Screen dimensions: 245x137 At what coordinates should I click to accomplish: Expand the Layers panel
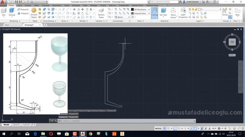pyautogui.click(x=200, y=21)
